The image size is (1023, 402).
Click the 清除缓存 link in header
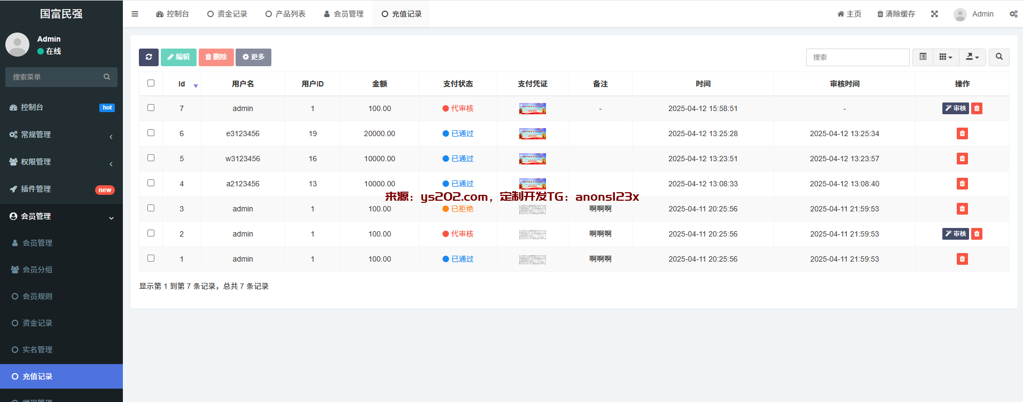pos(896,14)
